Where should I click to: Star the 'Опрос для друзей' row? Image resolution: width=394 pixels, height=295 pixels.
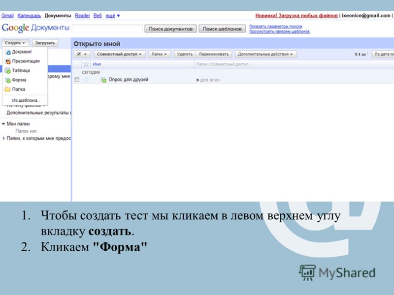tap(86, 80)
